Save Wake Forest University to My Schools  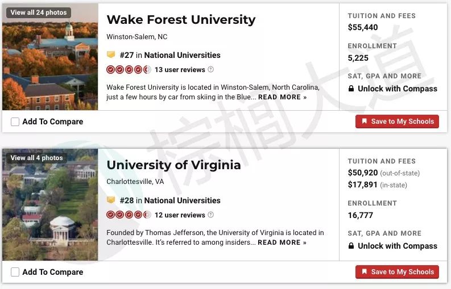pos(397,122)
